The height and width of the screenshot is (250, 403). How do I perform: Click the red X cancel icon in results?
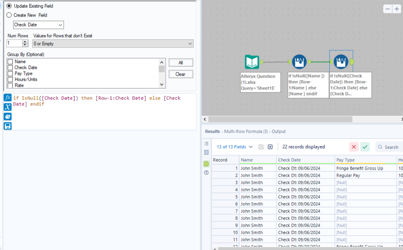pos(354,147)
